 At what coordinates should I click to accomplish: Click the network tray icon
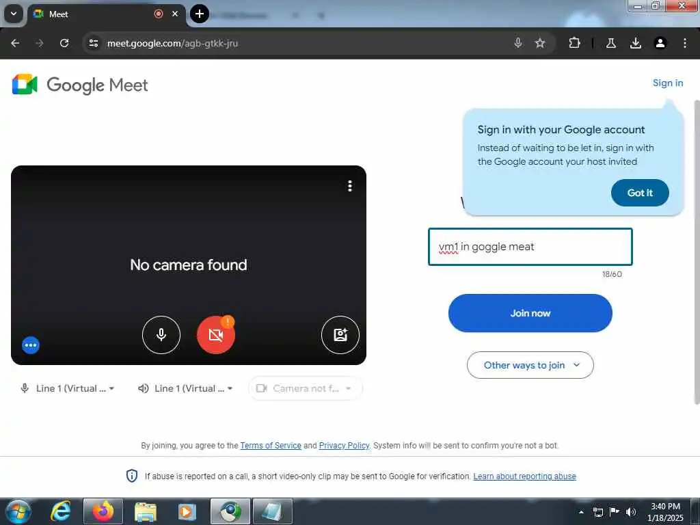coord(598,512)
